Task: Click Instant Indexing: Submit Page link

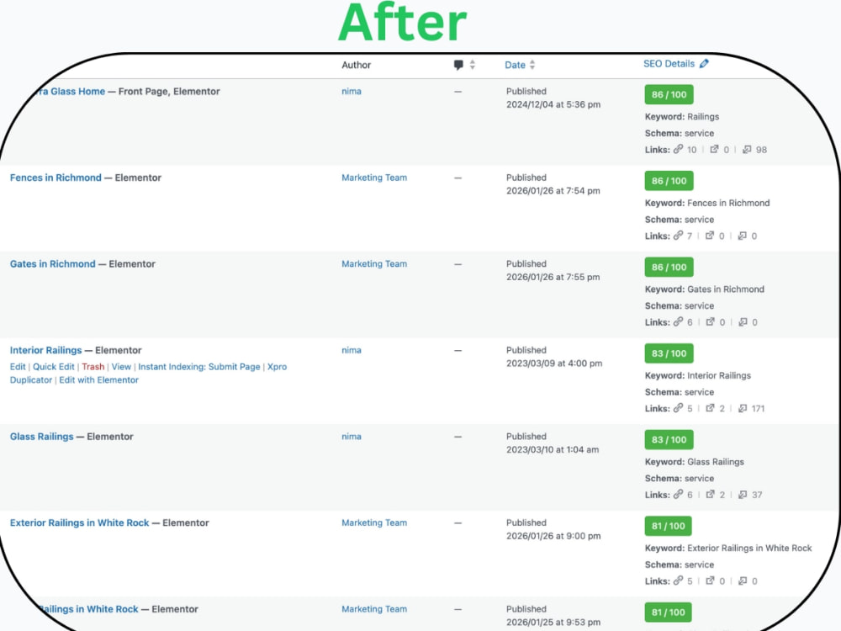Action: 199,367
